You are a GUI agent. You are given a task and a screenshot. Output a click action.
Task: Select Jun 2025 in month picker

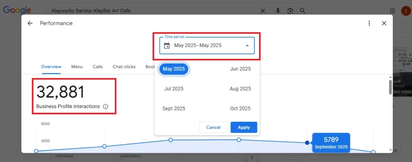pos(240,69)
